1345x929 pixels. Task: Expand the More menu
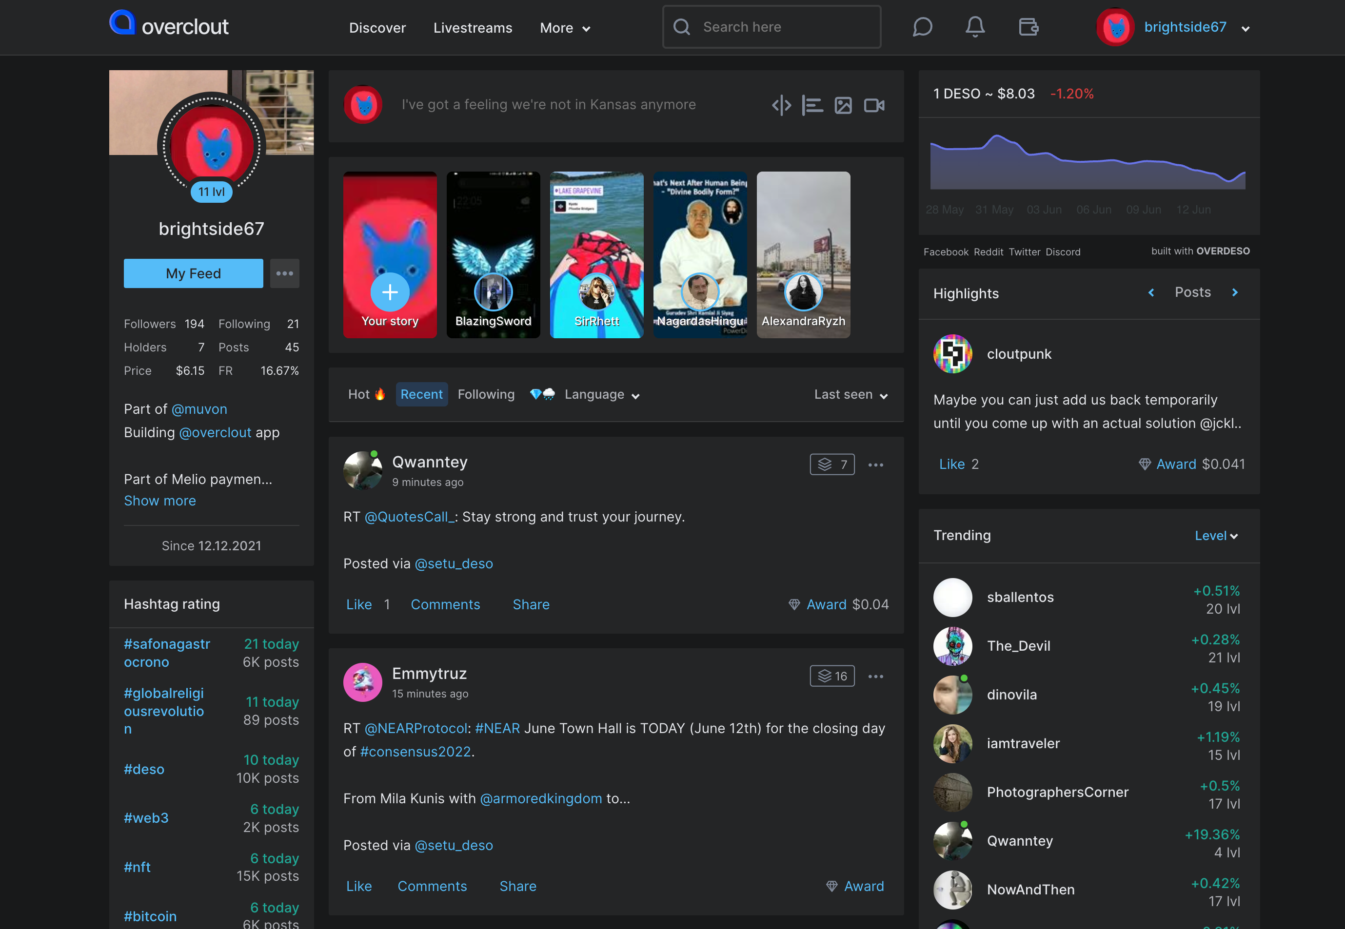[x=565, y=28]
